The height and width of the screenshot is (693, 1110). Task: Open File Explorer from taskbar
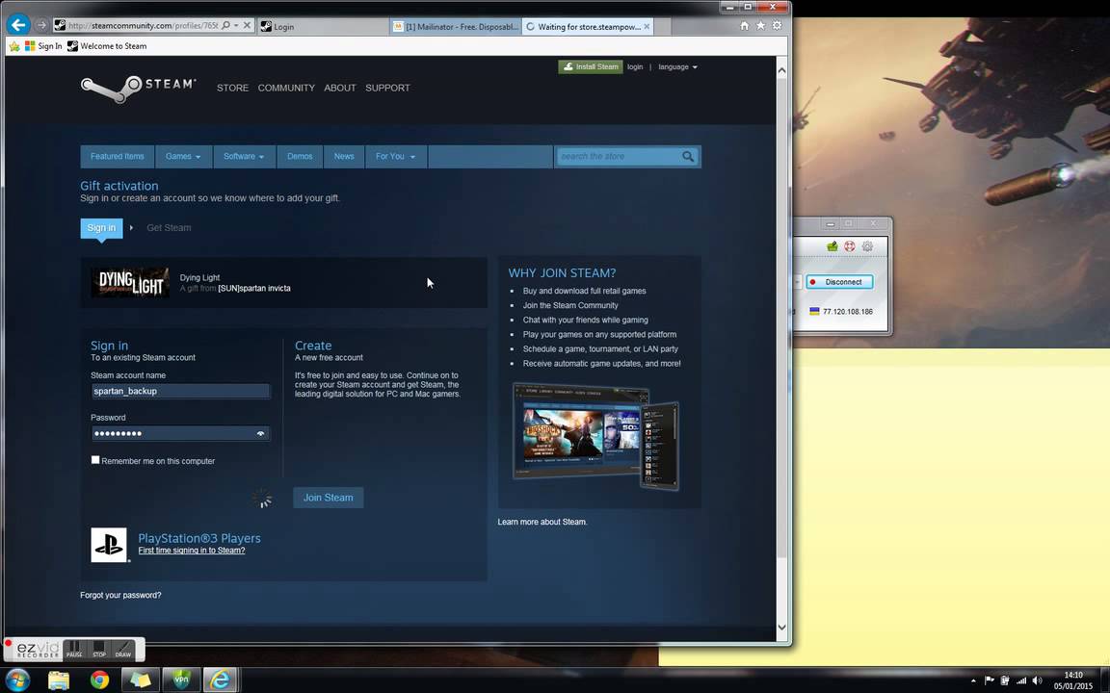(59, 680)
